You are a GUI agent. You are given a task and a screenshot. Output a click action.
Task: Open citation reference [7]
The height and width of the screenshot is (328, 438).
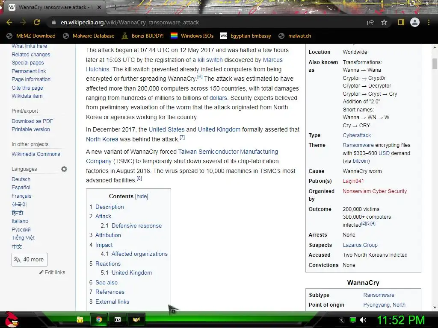coord(182,137)
